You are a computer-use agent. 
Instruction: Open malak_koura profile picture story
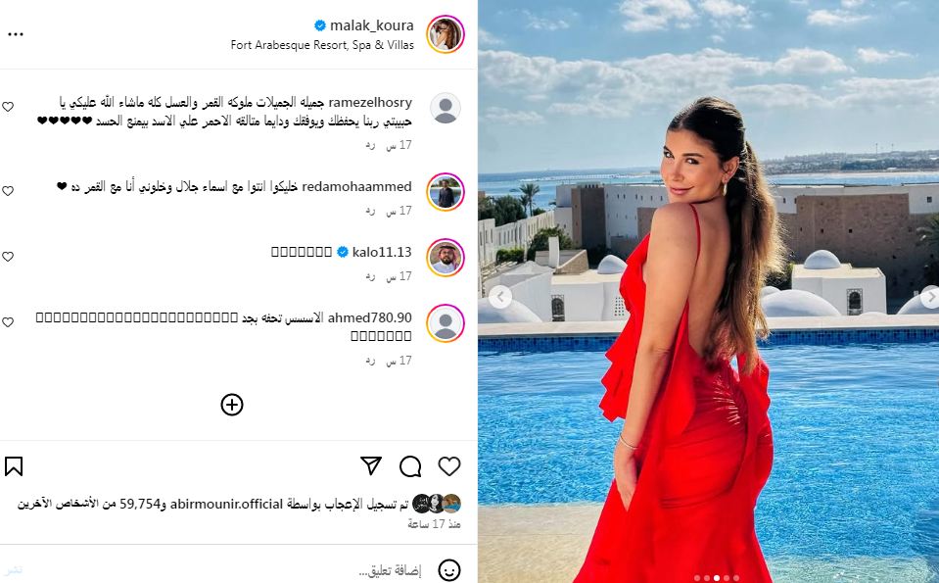click(446, 34)
